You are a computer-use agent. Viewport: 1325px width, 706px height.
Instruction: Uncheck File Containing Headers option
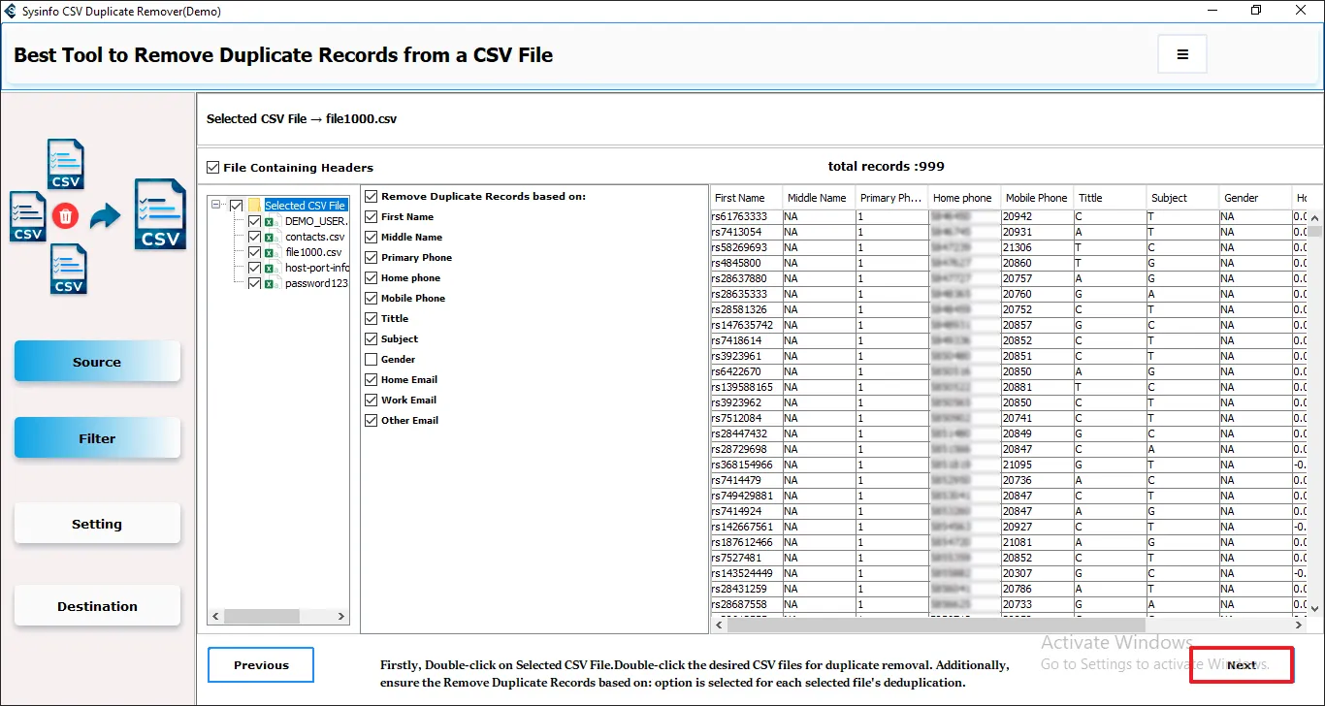pos(213,168)
